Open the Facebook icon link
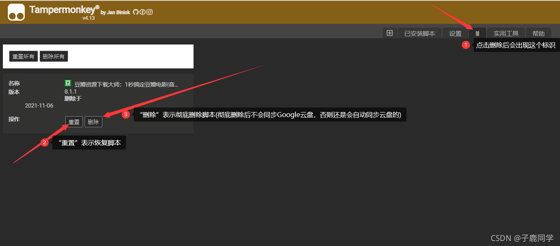 142,12
